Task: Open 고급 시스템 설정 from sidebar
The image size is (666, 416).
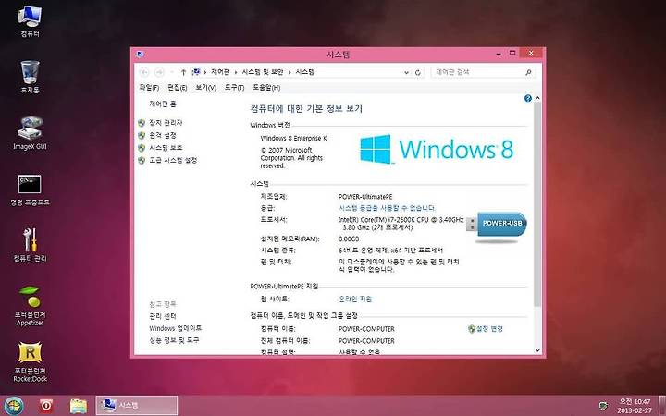Action: [173, 160]
